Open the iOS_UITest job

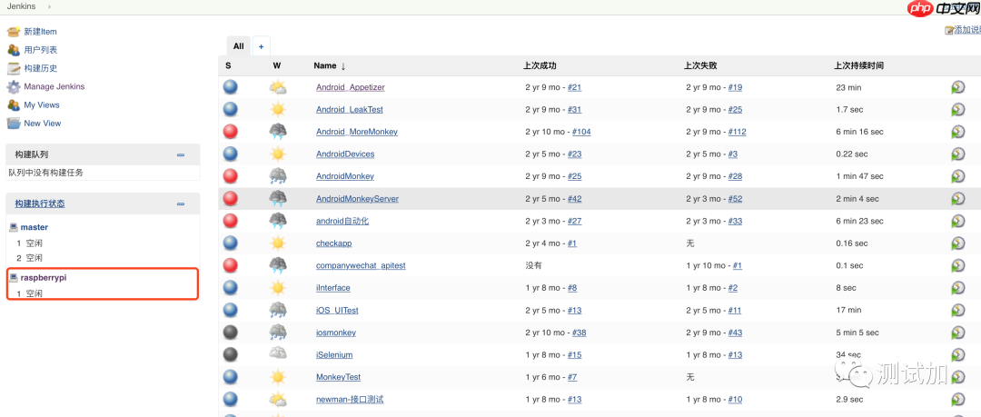coord(337,311)
